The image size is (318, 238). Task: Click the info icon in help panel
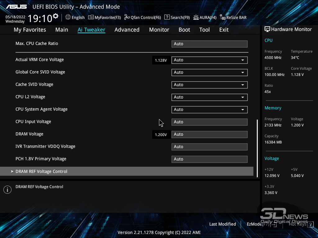click(7, 190)
